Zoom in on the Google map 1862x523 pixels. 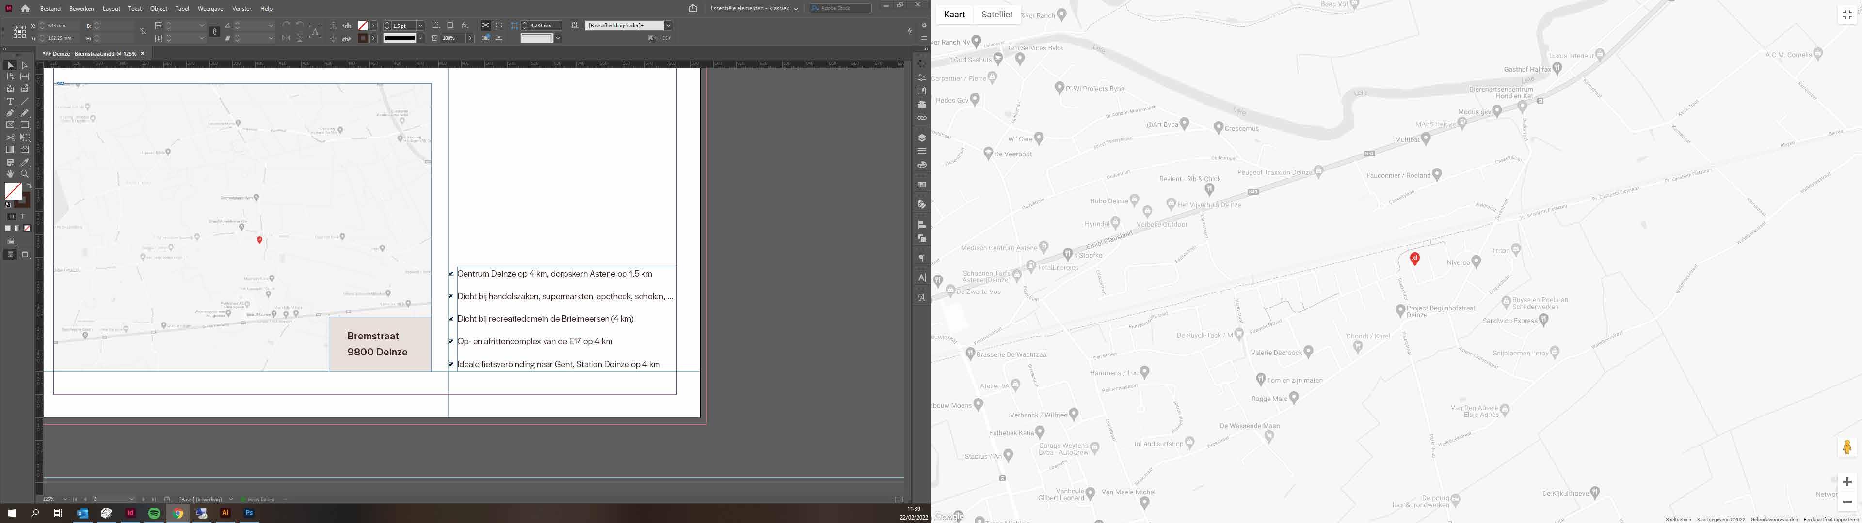1847,482
